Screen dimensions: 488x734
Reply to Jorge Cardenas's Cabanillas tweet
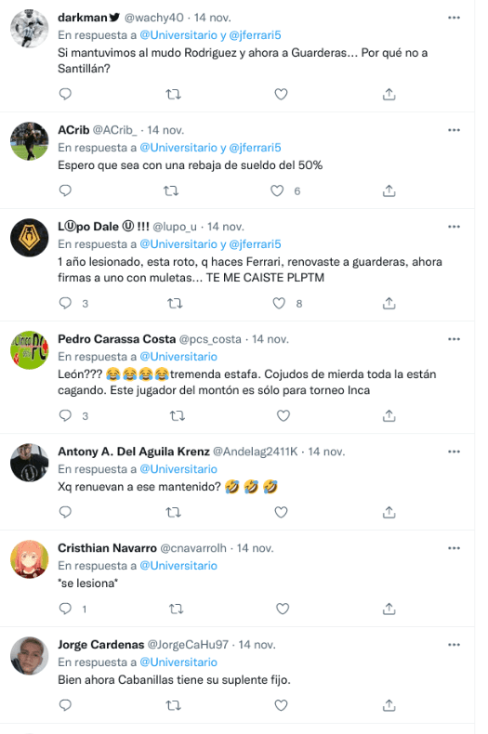coord(65,705)
